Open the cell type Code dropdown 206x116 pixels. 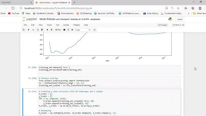click(83, 30)
